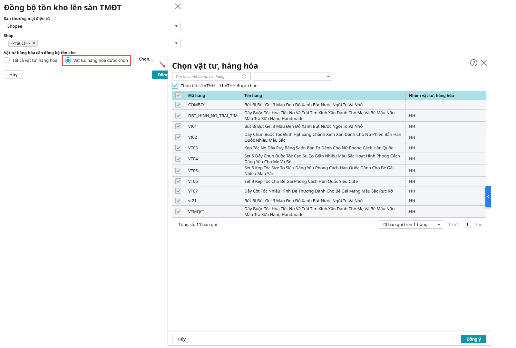Toggle the table header select-all checkbox

click(178, 95)
